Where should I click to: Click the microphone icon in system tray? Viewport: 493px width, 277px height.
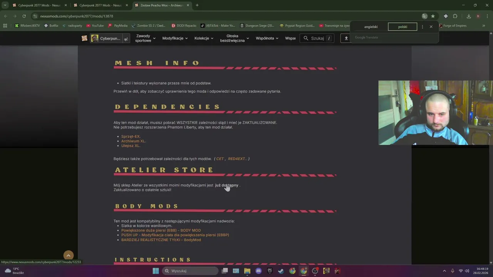click(453, 271)
